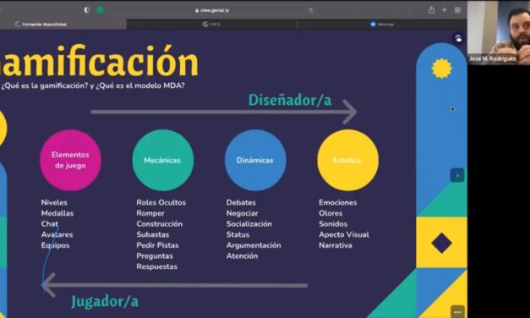Open the three-dots more options button
Screen dimensions: 530x318
(457, 311)
